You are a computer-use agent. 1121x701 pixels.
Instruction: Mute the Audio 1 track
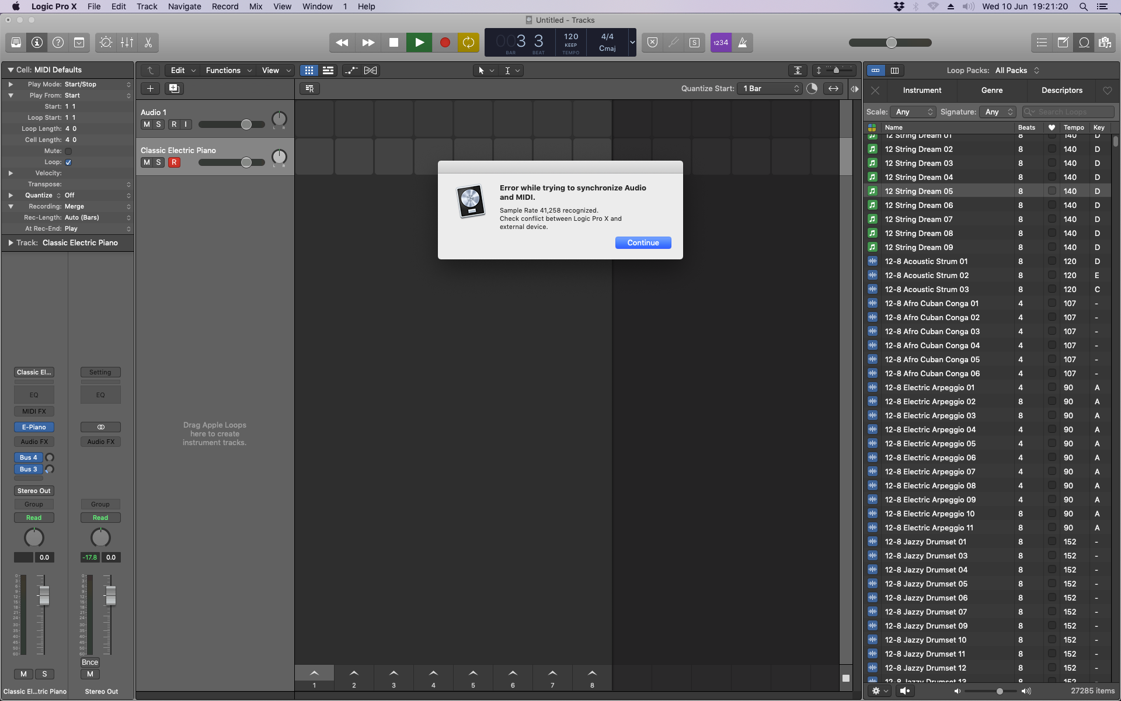(147, 124)
